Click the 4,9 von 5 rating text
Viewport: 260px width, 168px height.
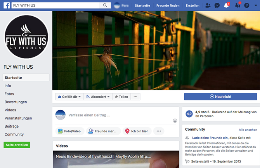coord(202,112)
